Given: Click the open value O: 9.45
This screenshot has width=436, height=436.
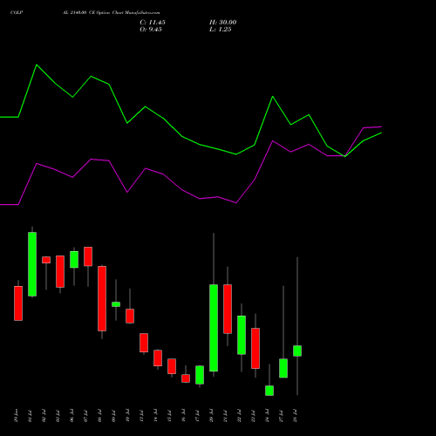Looking at the screenshot, I should (151, 30).
